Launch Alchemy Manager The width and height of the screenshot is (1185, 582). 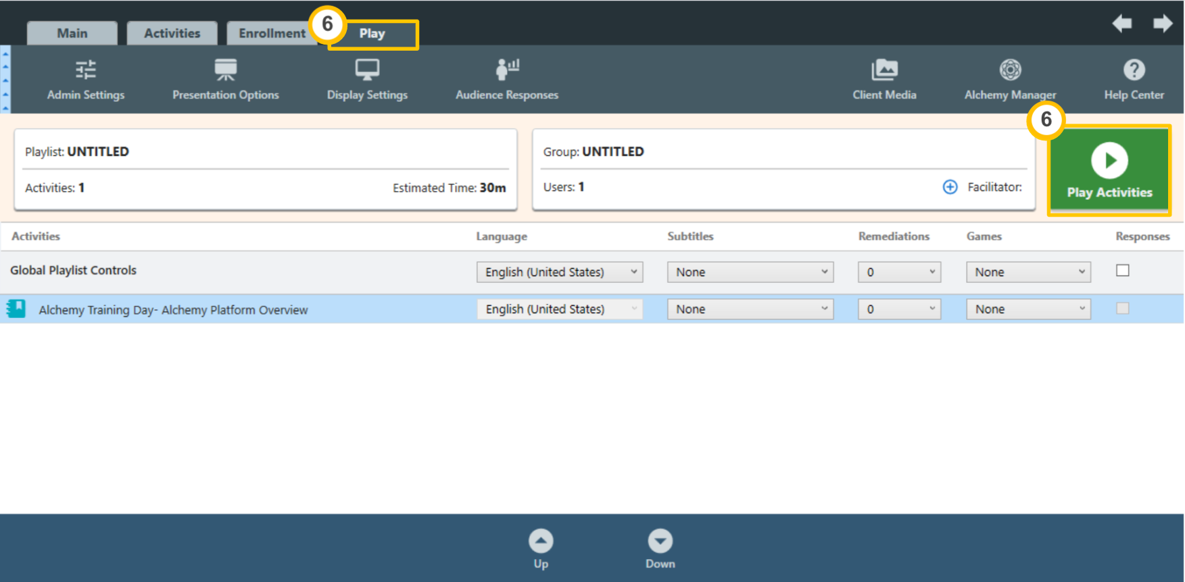point(1010,80)
